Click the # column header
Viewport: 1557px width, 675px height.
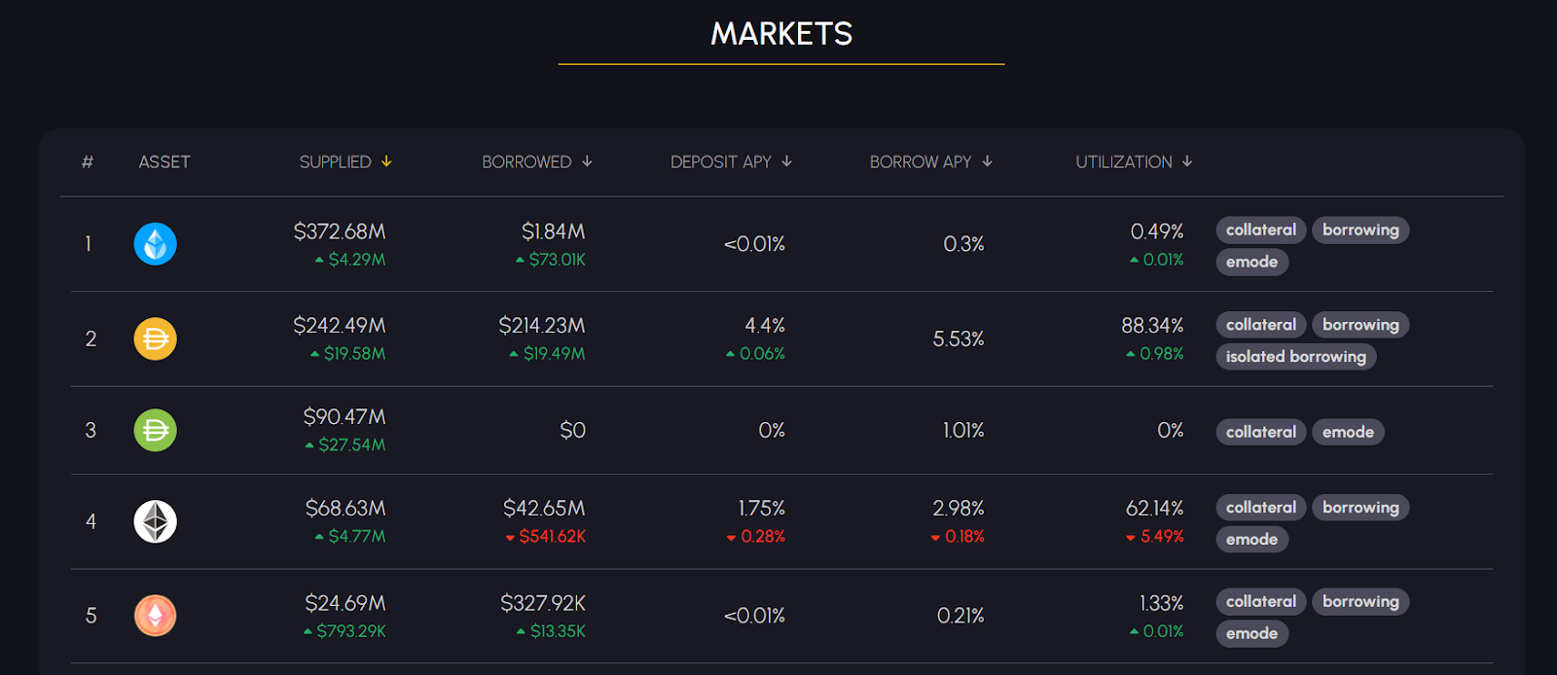pyautogui.click(x=88, y=162)
